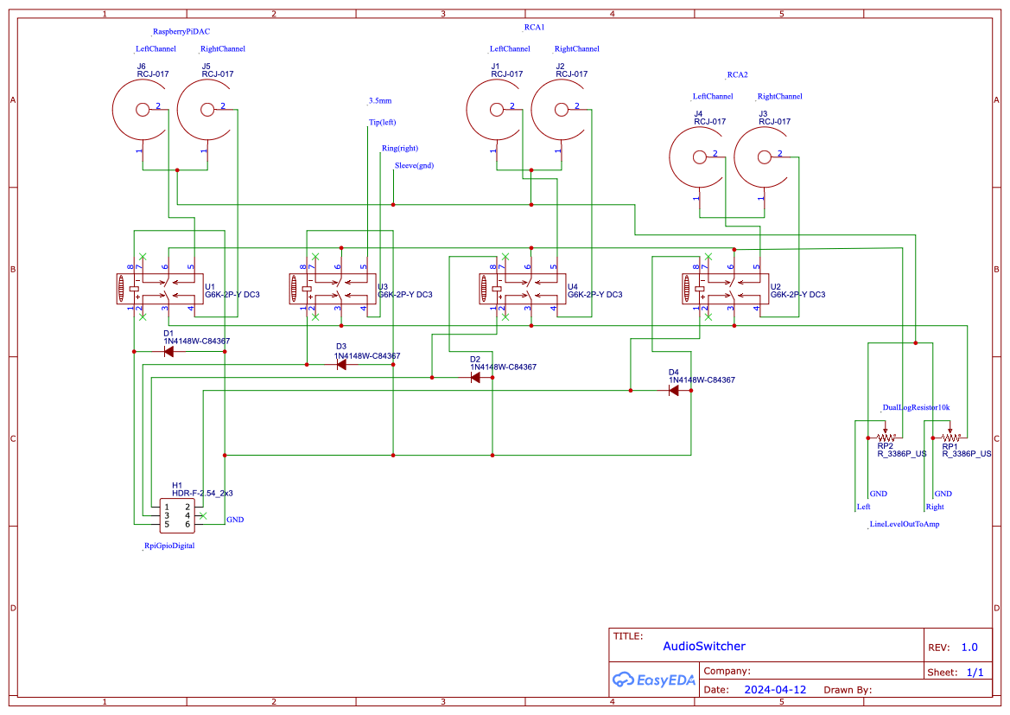Click U4 G6K-2P-Y DC3 part label
The image size is (1010, 715).
(595, 295)
